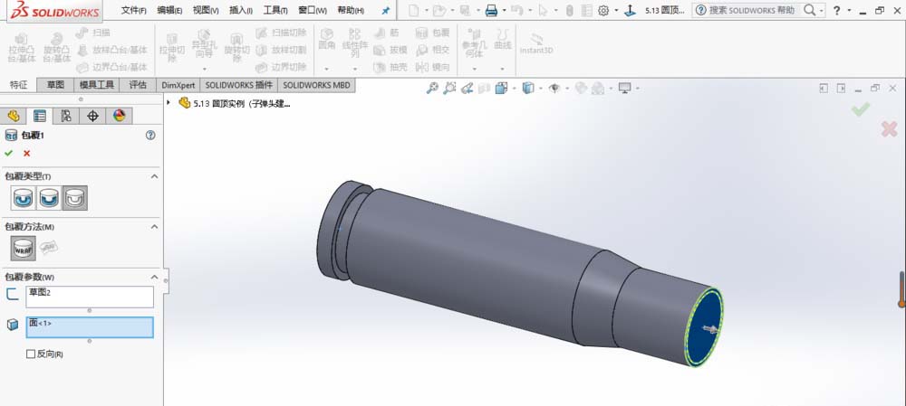Click the Open file icon
Viewport: 906px width, 406px height.
coord(439,10)
